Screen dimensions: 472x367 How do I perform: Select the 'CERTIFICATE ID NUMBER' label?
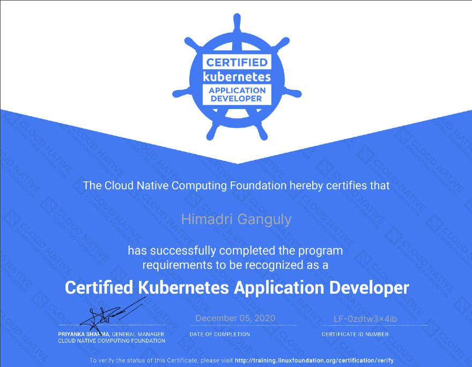coord(355,334)
